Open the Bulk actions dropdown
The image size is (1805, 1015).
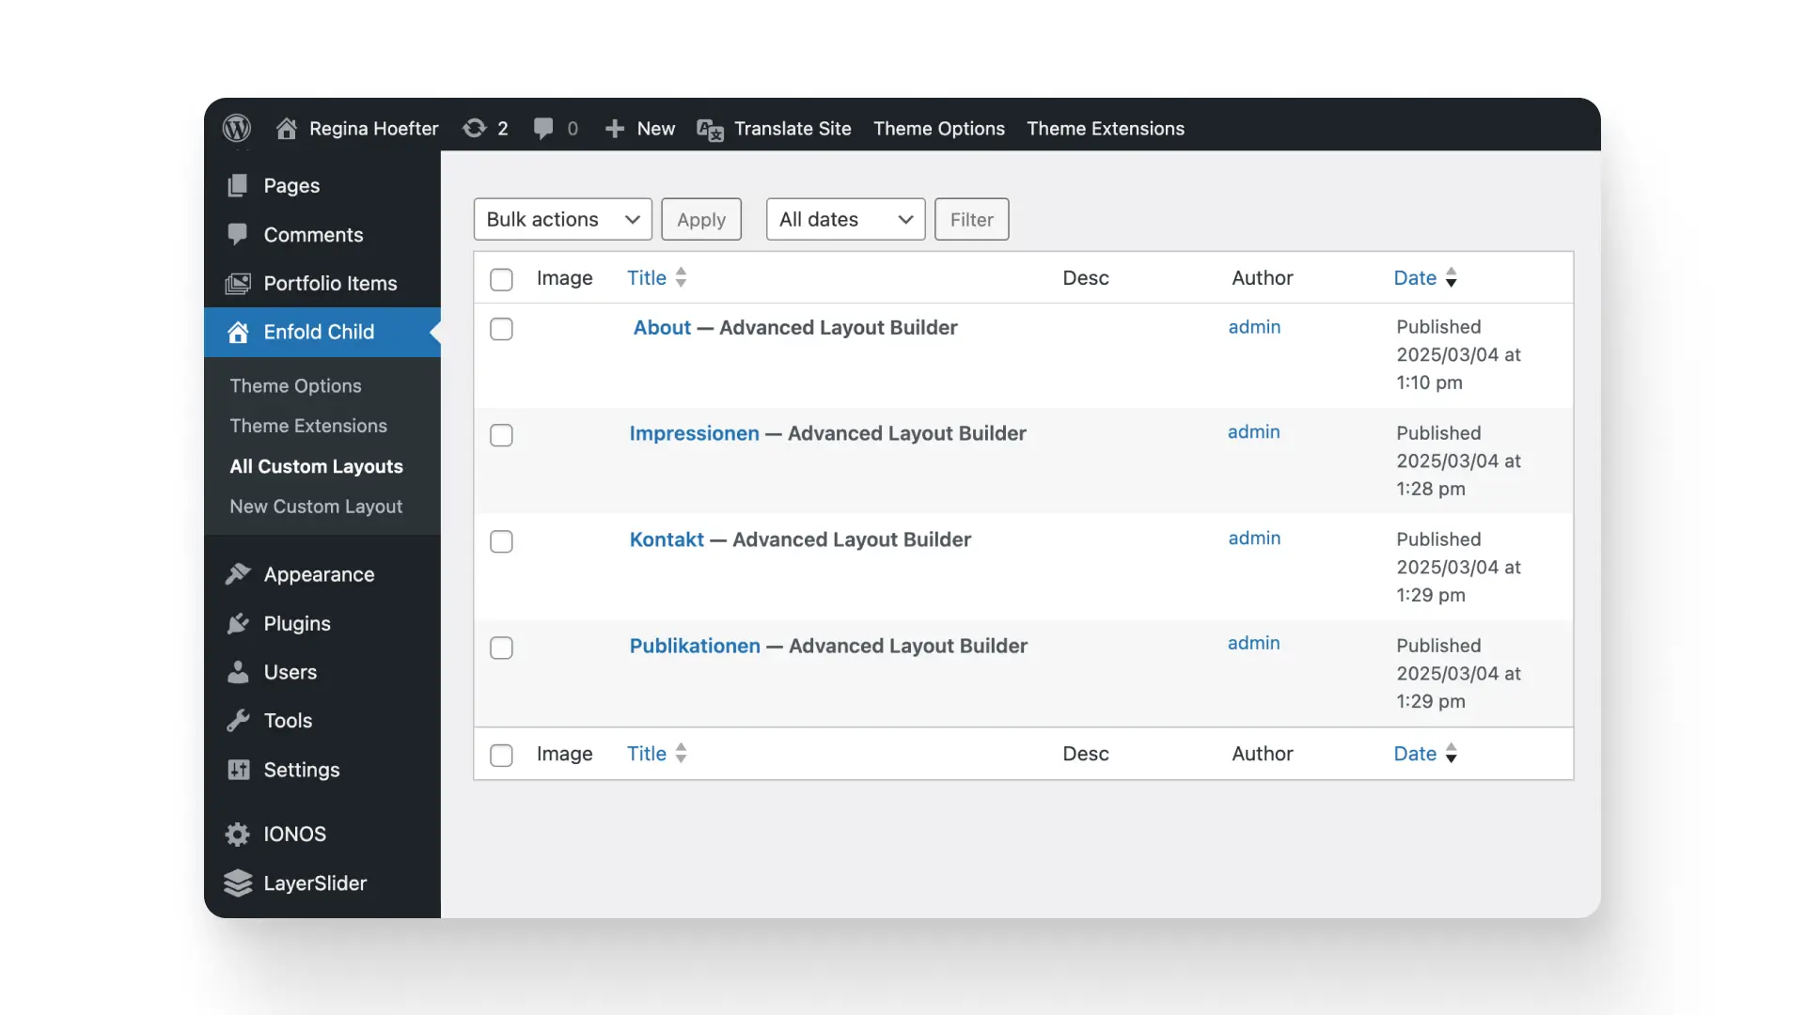tap(562, 219)
